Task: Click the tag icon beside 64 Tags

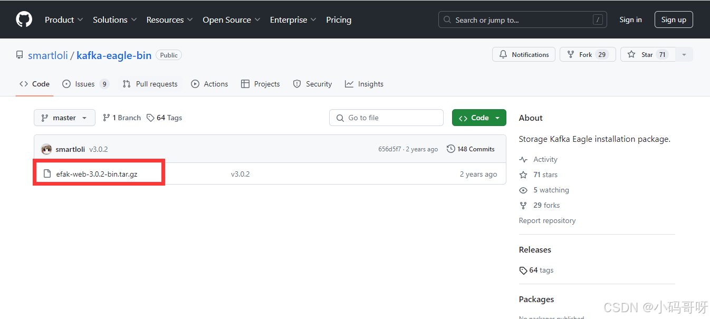Action: [x=150, y=118]
